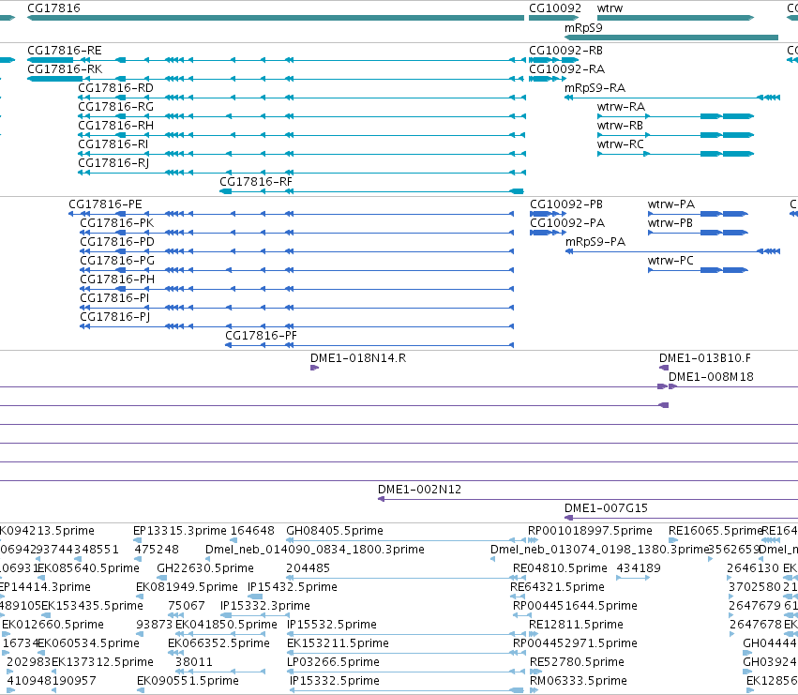Select transcript CG17816-RJ
The image size is (798, 695).
[x=113, y=163]
